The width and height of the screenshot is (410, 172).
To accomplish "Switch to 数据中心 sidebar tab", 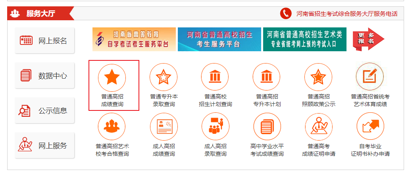I will tap(44, 75).
